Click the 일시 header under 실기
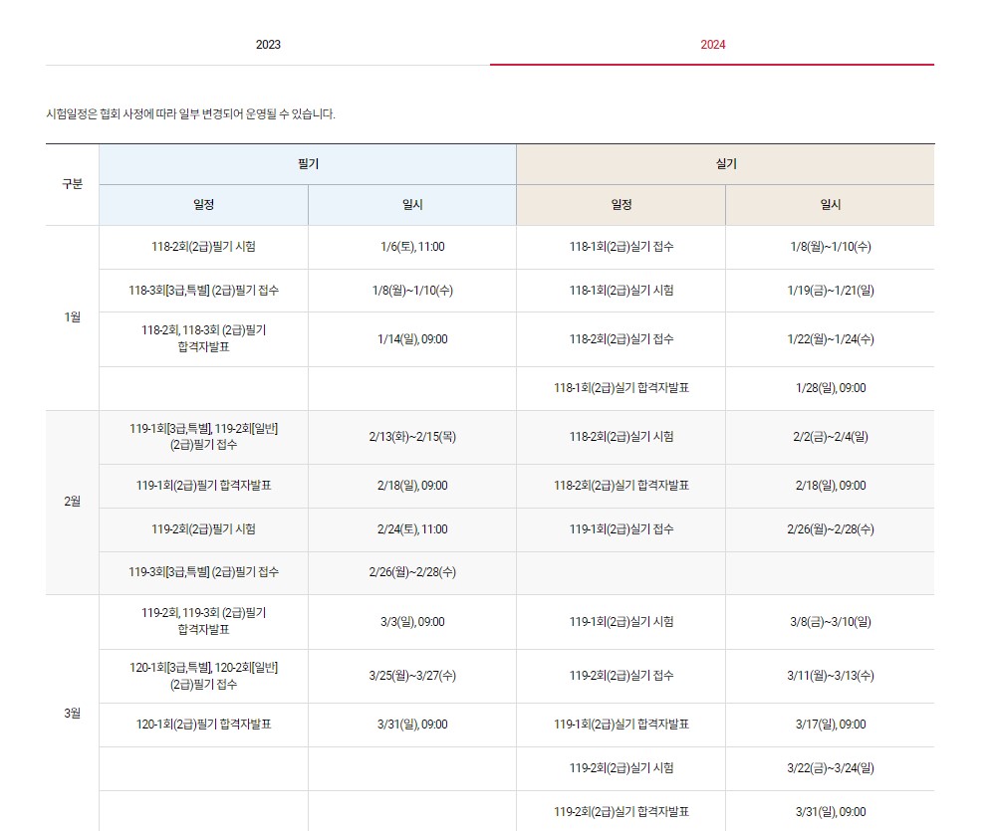The image size is (994, 831). (x=830, y=205)
